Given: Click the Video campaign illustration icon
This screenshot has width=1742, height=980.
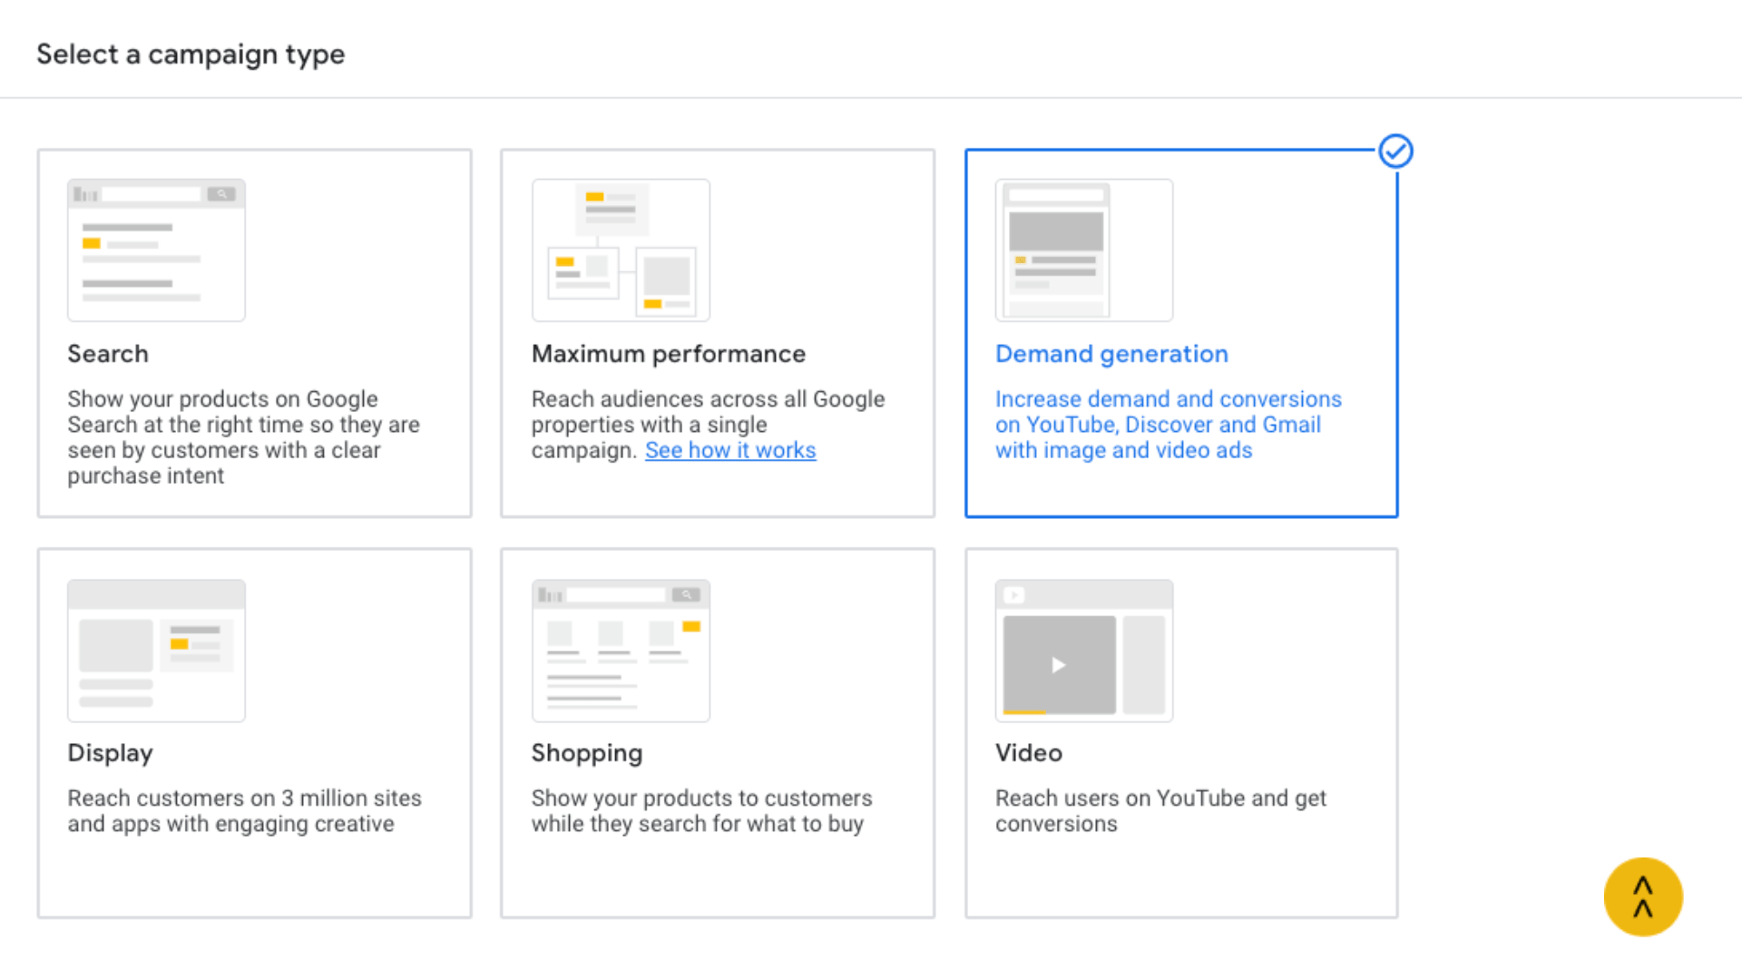Looking at the screenshot, I should point(1084,651).
